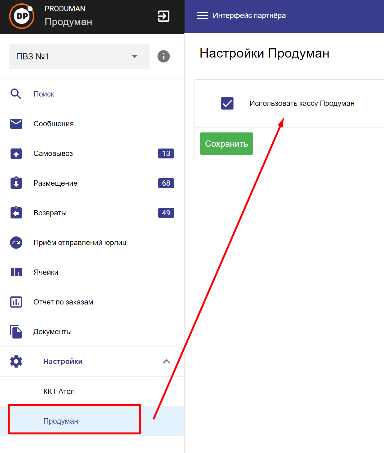Click the Документы files icon
The height and width of the screenshot is (453, 384).
16,331
